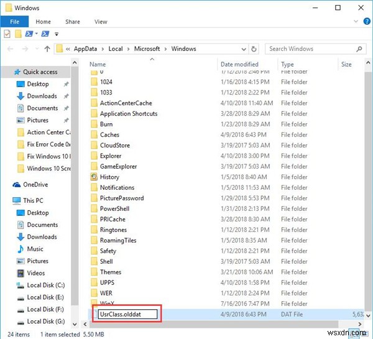Click AppData in the address breadcrumb
The width and height of the screenshot is (373, 339).
point(85,49)
